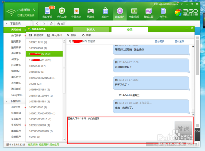Select 铃声多多 in the sidebar
Image resolution: width=205 pixels, height=151 pixels.
tap(16, 113)
